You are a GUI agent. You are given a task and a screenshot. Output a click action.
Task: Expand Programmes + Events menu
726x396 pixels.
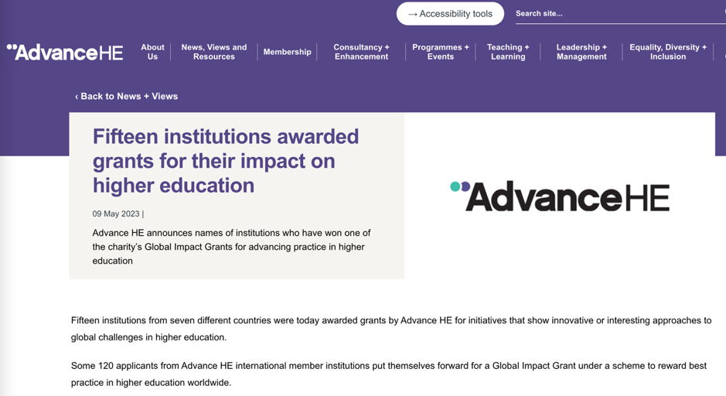tap(441, 52)
